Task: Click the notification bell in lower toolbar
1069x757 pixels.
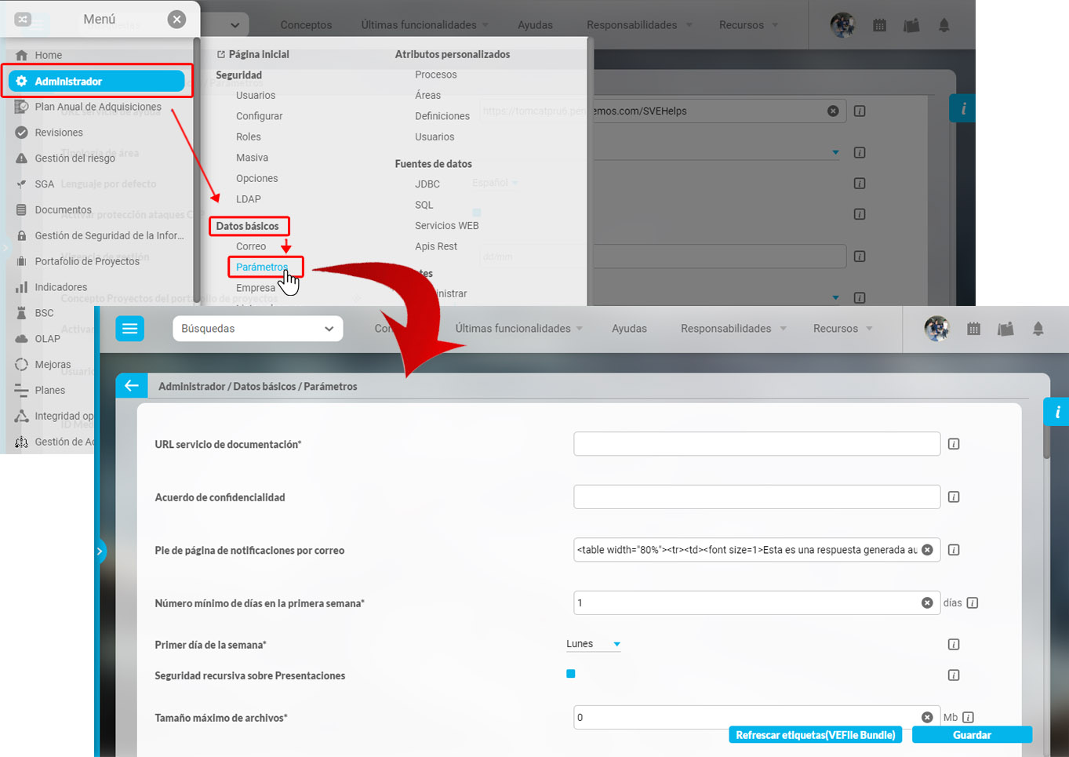Action: [1038, 329]
